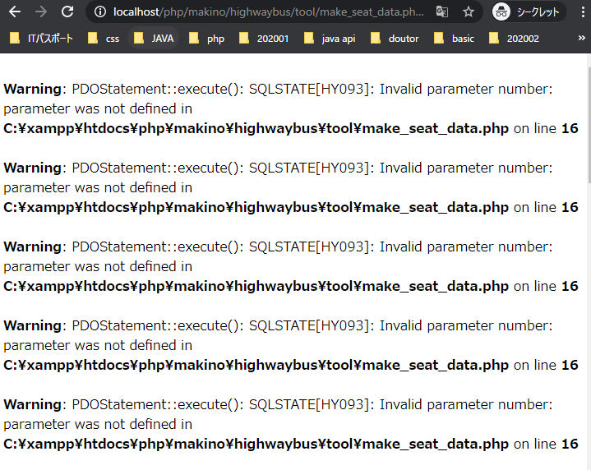Open the basic bookmark folder

coord(455,39)
